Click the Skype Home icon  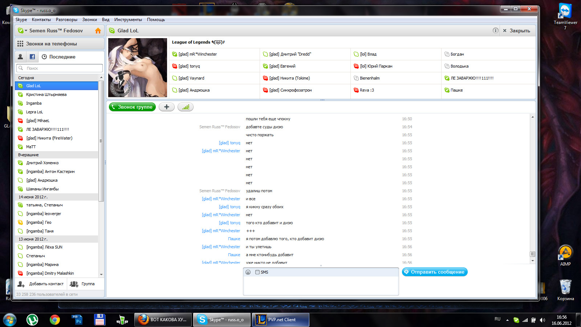pyautogui.click(x=98, y=31)
